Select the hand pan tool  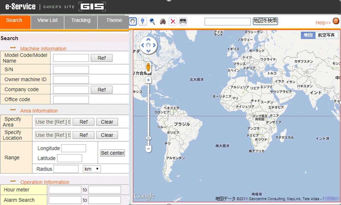(133, 21)
